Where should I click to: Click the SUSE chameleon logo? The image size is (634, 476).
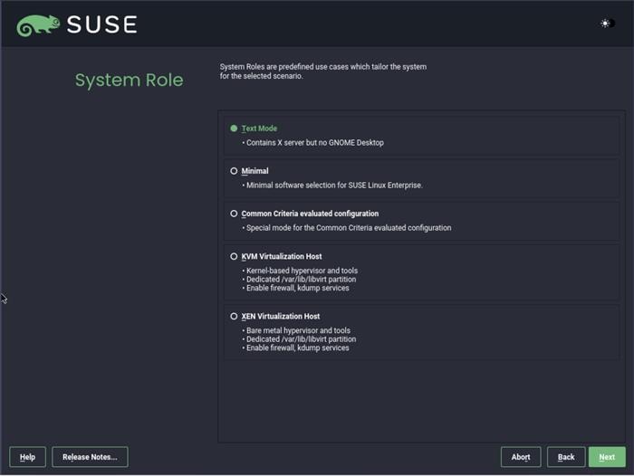point(38,25)
